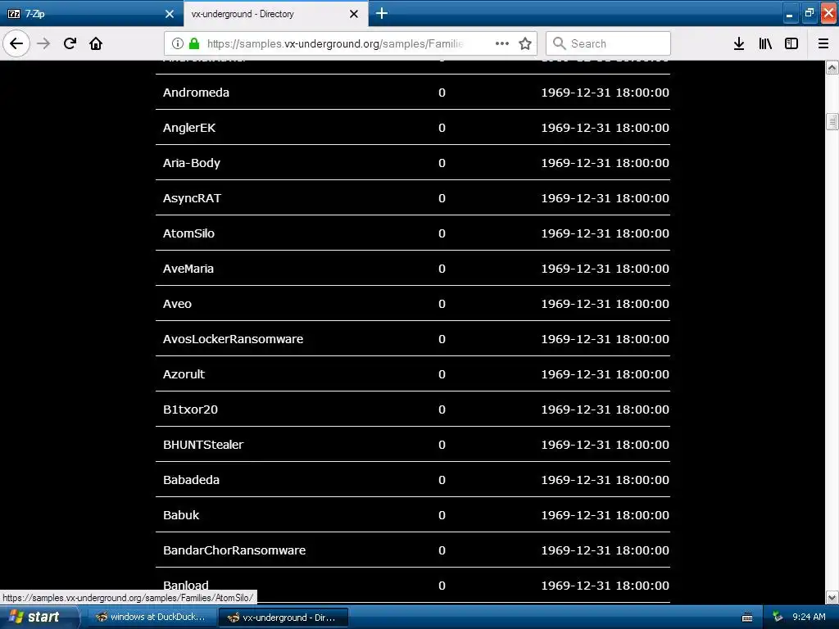This screenshot has height=629, width=839.
Task: Click the network tray icon by clock
Action: pyautogui.click(x=778, y=618)
